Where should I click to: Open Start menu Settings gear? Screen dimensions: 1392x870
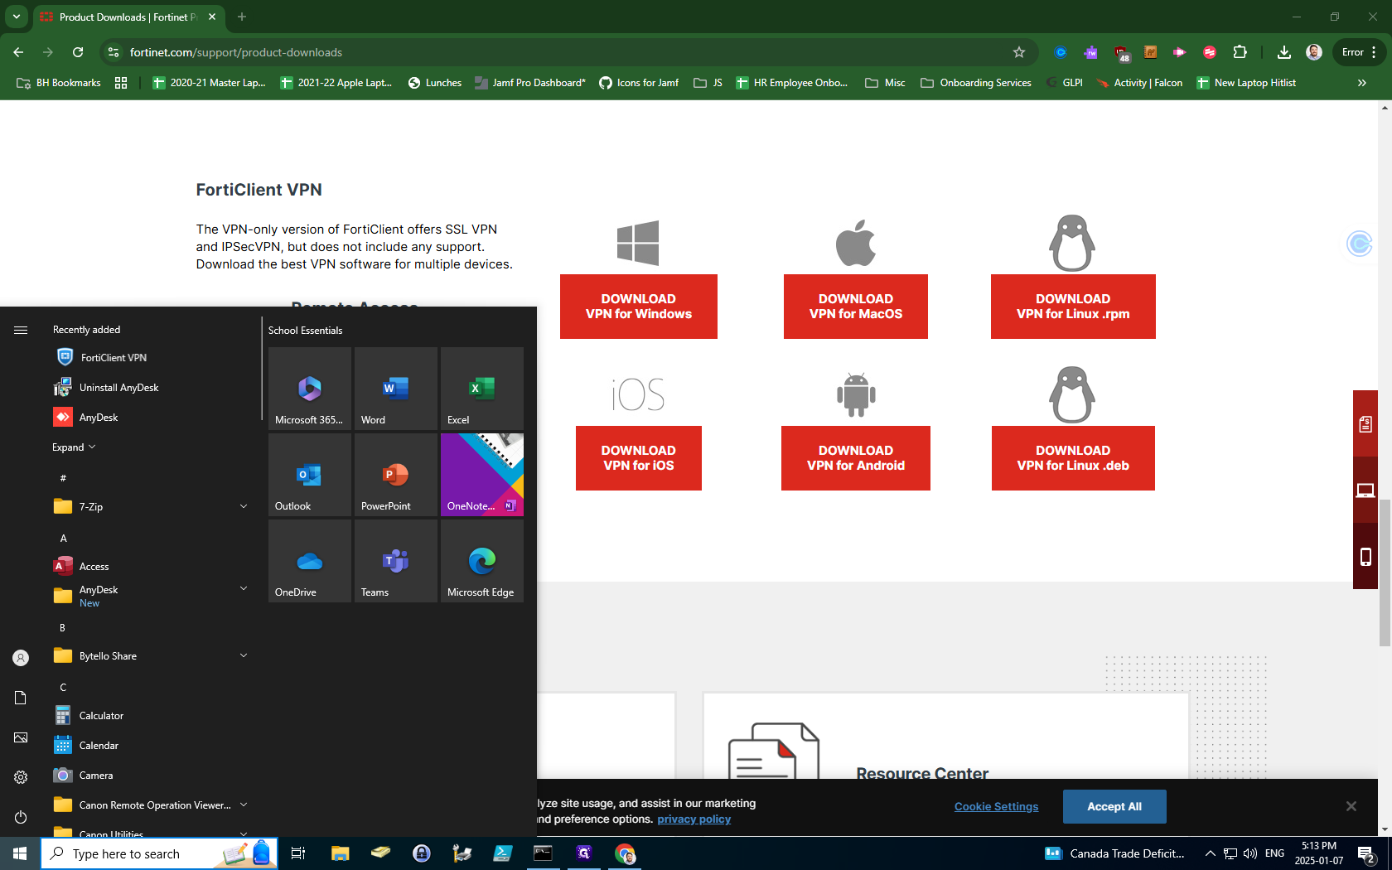click(21, 777)
